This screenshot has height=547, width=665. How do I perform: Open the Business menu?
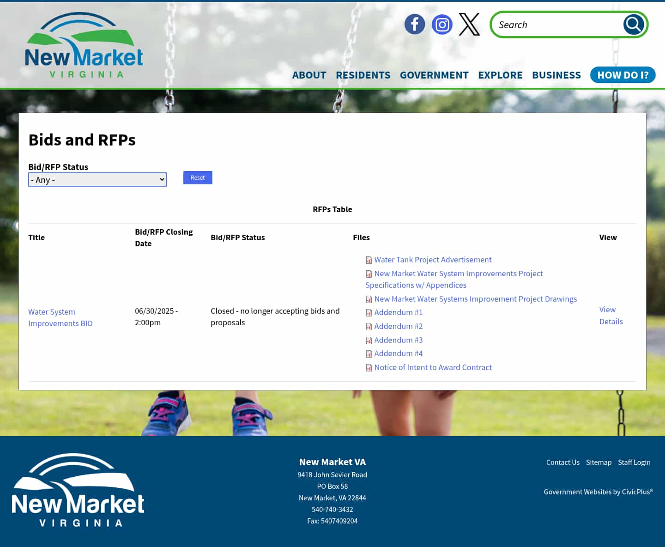coord(556,75)
